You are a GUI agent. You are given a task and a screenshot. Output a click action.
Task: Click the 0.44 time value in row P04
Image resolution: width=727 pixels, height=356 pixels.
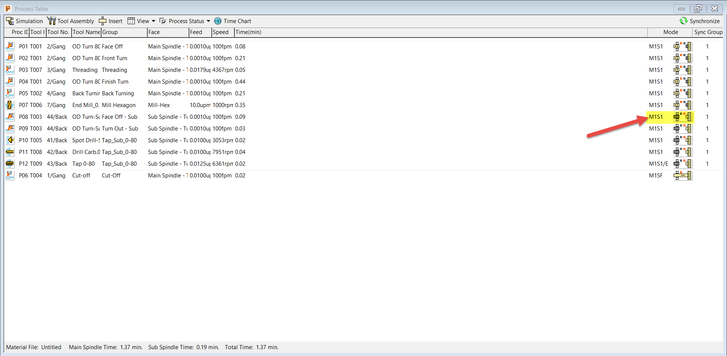point(240,81)
